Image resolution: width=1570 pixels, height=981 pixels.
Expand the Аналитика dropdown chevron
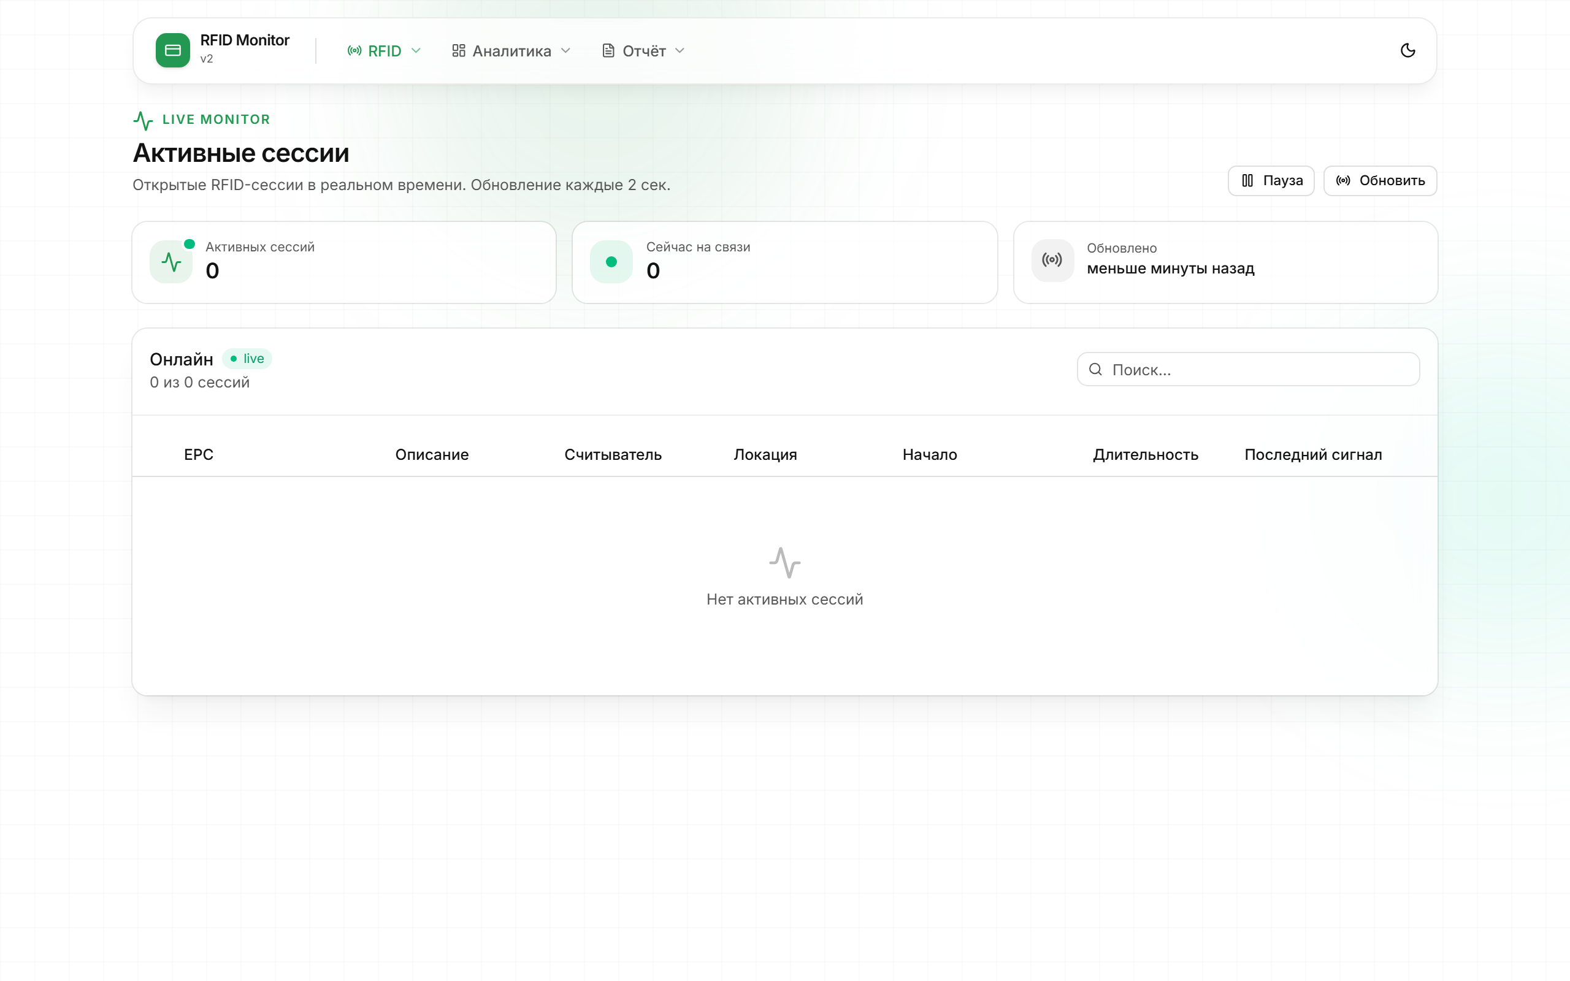(565, 51)
